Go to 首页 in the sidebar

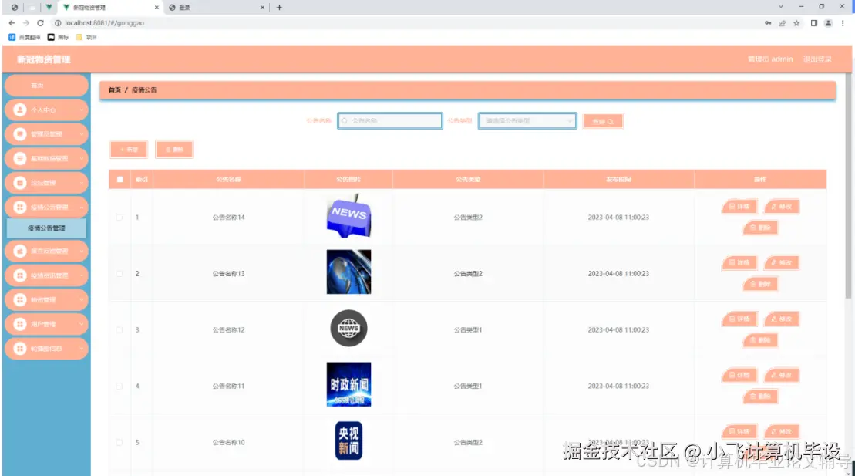[x=46, y=85]
